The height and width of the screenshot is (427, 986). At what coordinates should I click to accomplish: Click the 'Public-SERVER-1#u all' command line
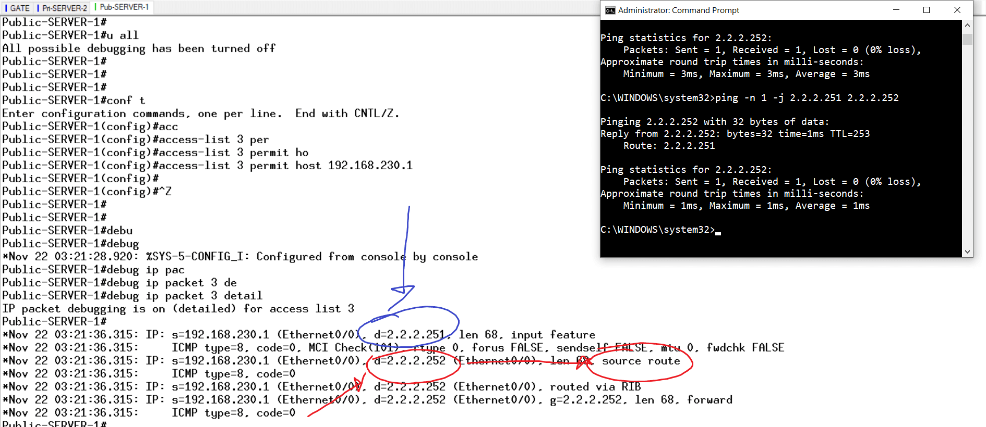[x=70, y=35]
